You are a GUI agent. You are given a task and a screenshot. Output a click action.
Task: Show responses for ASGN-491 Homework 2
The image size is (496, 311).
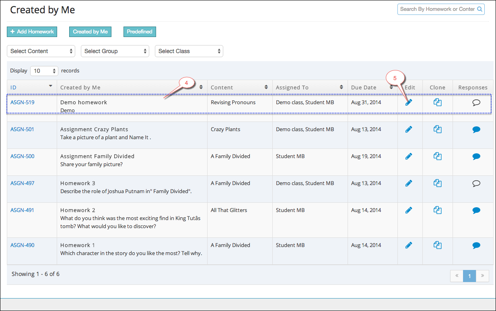point(476,210)
